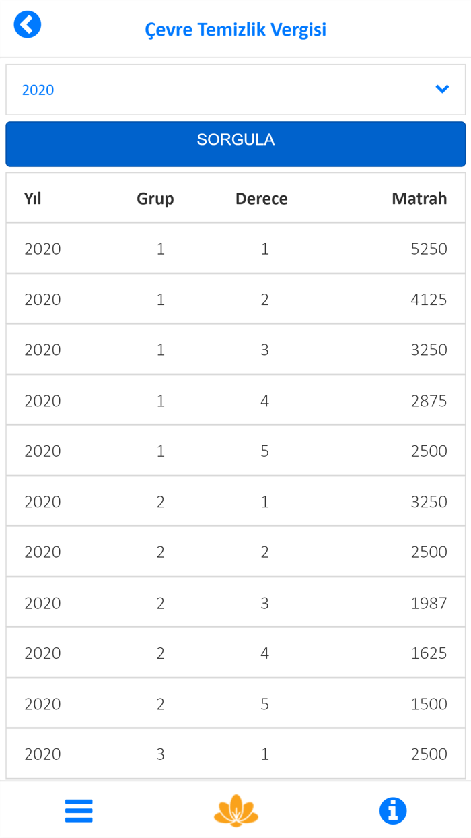Select the row with Matrah 1625
The height and width of the screenshot is (838, 471).
tap(235, 653)
